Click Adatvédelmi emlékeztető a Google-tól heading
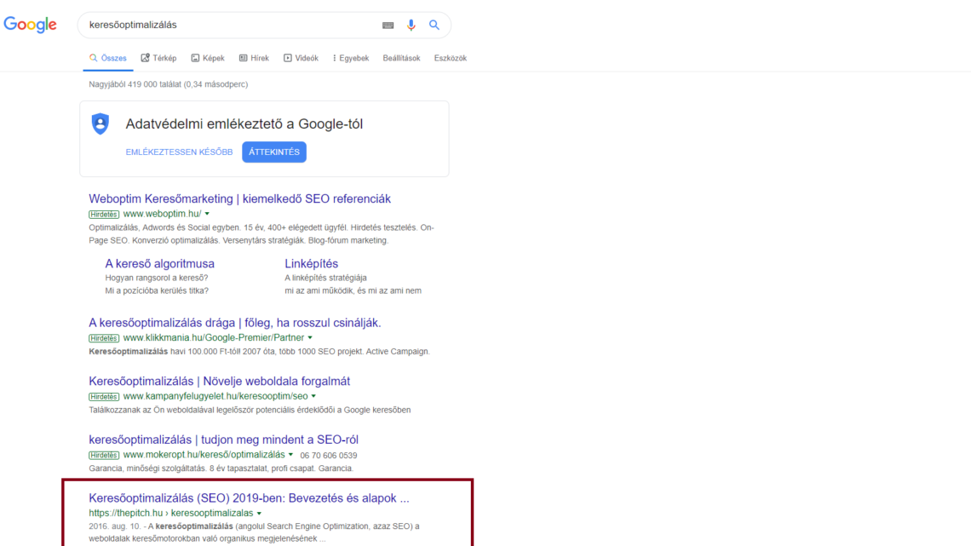Viewport: 971px width, 546px height. tap(244, 124)
